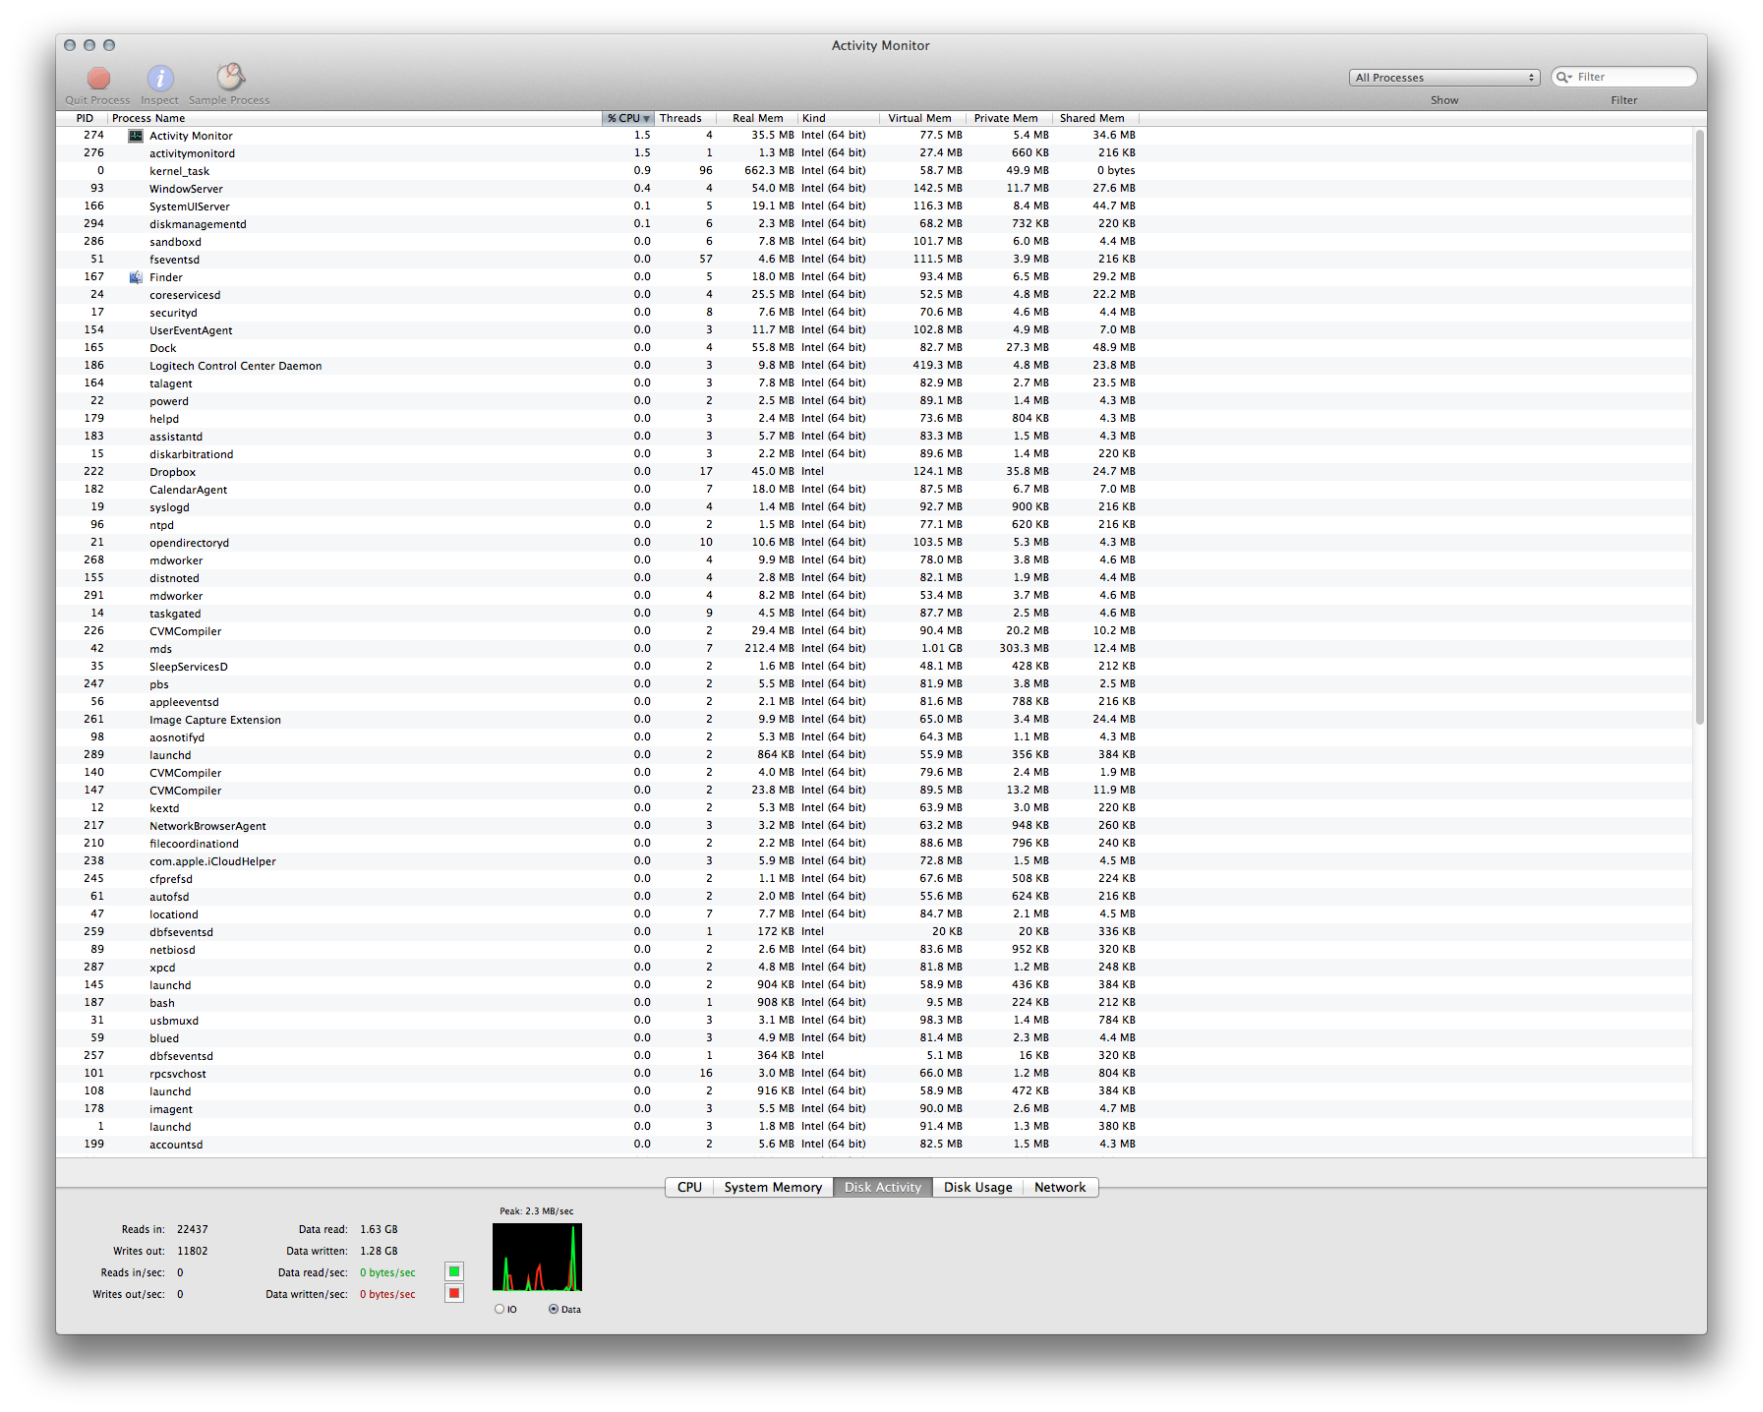This screenshot has height=1412, width=1763.
Task: Select the usbmuxd process row
Action: pos(875,1021)
